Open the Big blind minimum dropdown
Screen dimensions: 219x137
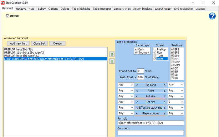pos(125,85)
